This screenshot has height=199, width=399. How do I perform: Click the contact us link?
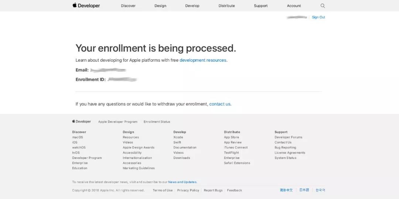[220, 104]
